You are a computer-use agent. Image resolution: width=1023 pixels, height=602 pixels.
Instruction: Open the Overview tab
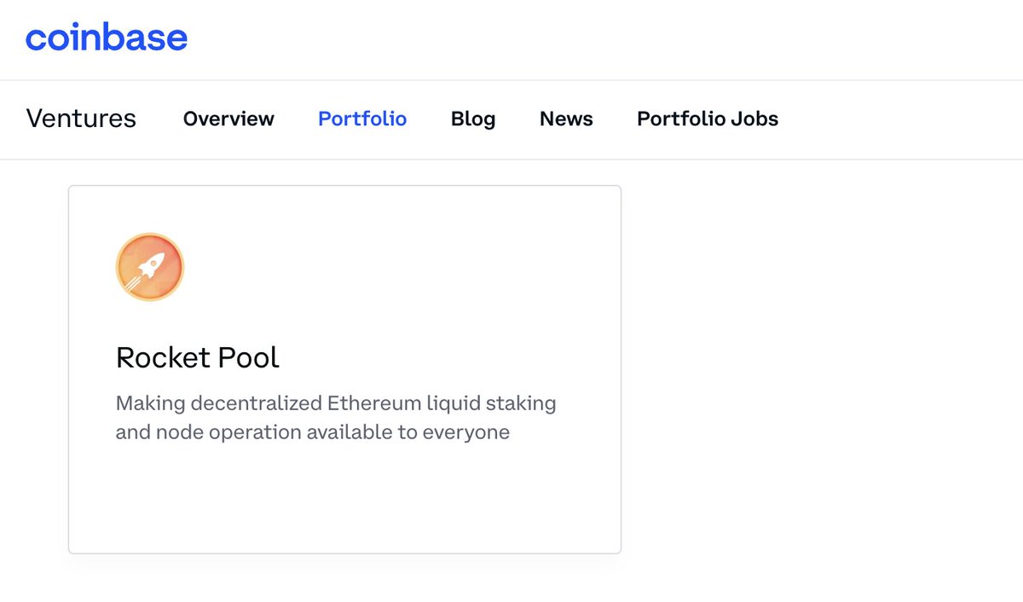pos(228,119)
